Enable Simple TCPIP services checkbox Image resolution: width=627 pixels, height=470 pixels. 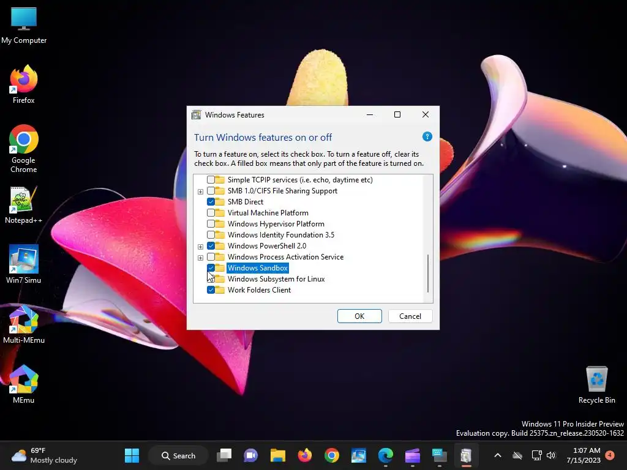pos(211,180)
